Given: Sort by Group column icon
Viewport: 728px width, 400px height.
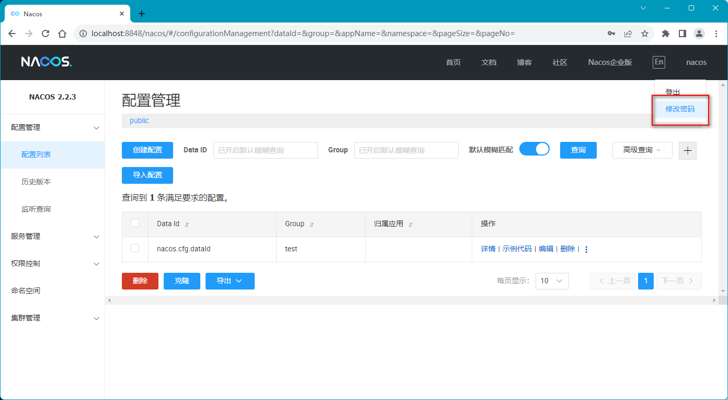Looking at the screenshot, I should 312,224.
